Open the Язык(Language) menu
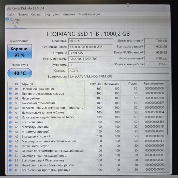 89,14
